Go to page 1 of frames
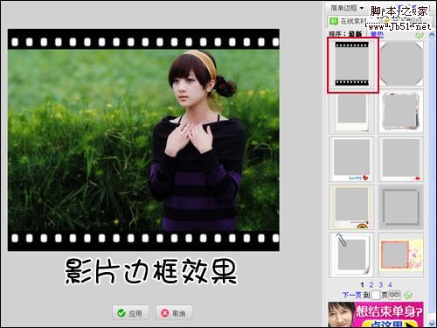Viewport: 437px width, 328px height. [x=362, y=284]
